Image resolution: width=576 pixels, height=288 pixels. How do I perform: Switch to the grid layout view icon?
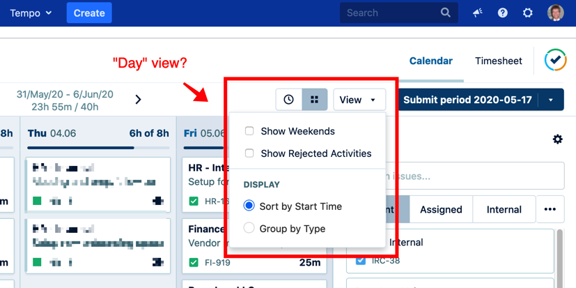click(x=314, y=100)
